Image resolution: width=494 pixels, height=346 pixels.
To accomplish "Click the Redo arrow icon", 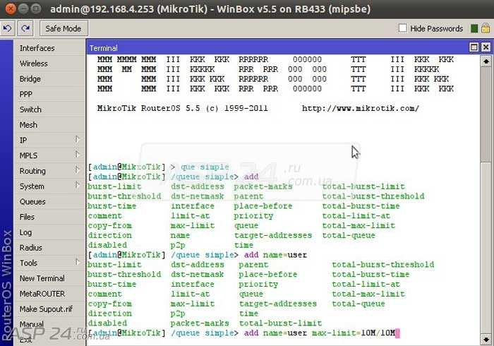I will (25, 28).
